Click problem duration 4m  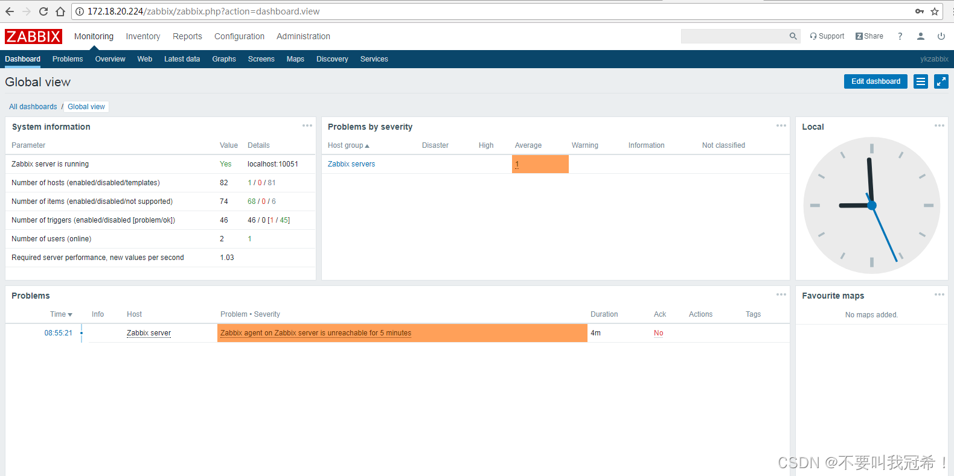pyautogui.click(x=595, y=333)
